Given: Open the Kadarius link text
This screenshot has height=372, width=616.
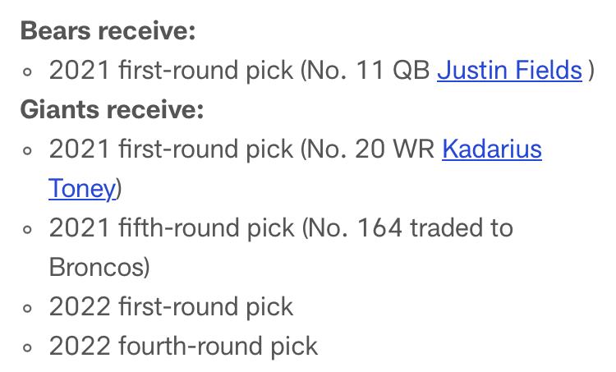Looking at the screenshot, I should click(x=492, y=149).
